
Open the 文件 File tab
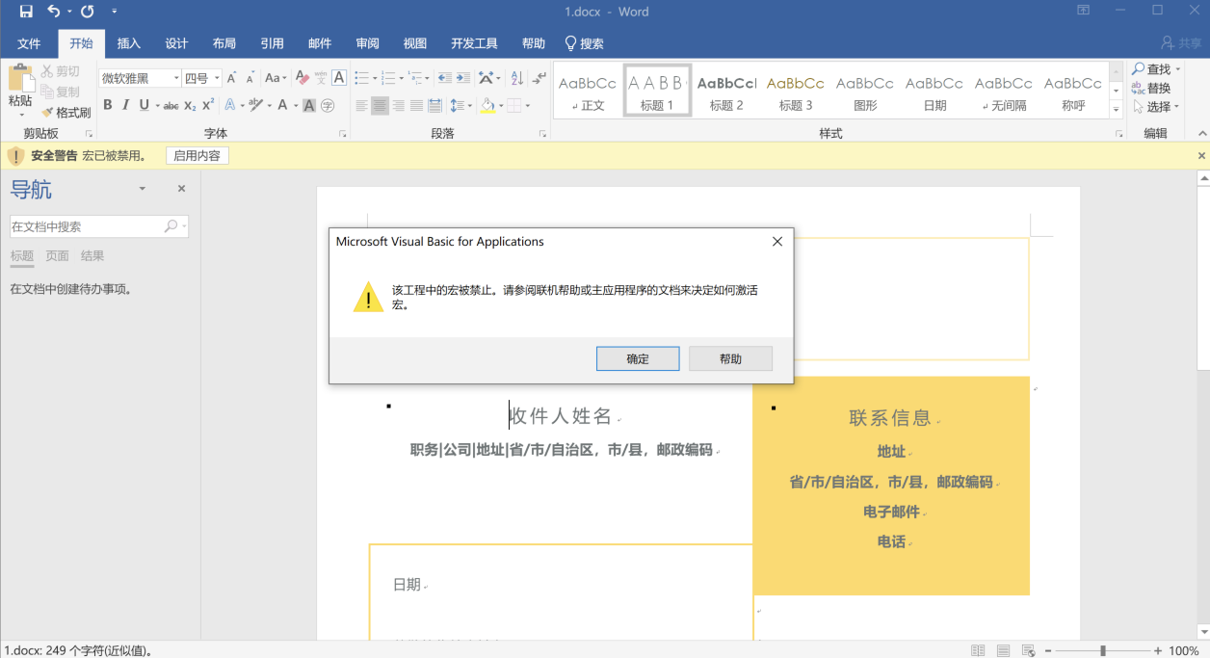click(x=29, y=43)
